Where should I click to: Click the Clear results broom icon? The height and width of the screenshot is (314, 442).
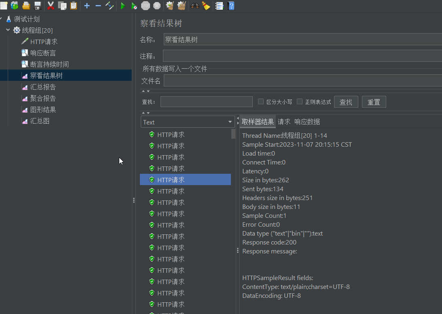click(170, 6)
